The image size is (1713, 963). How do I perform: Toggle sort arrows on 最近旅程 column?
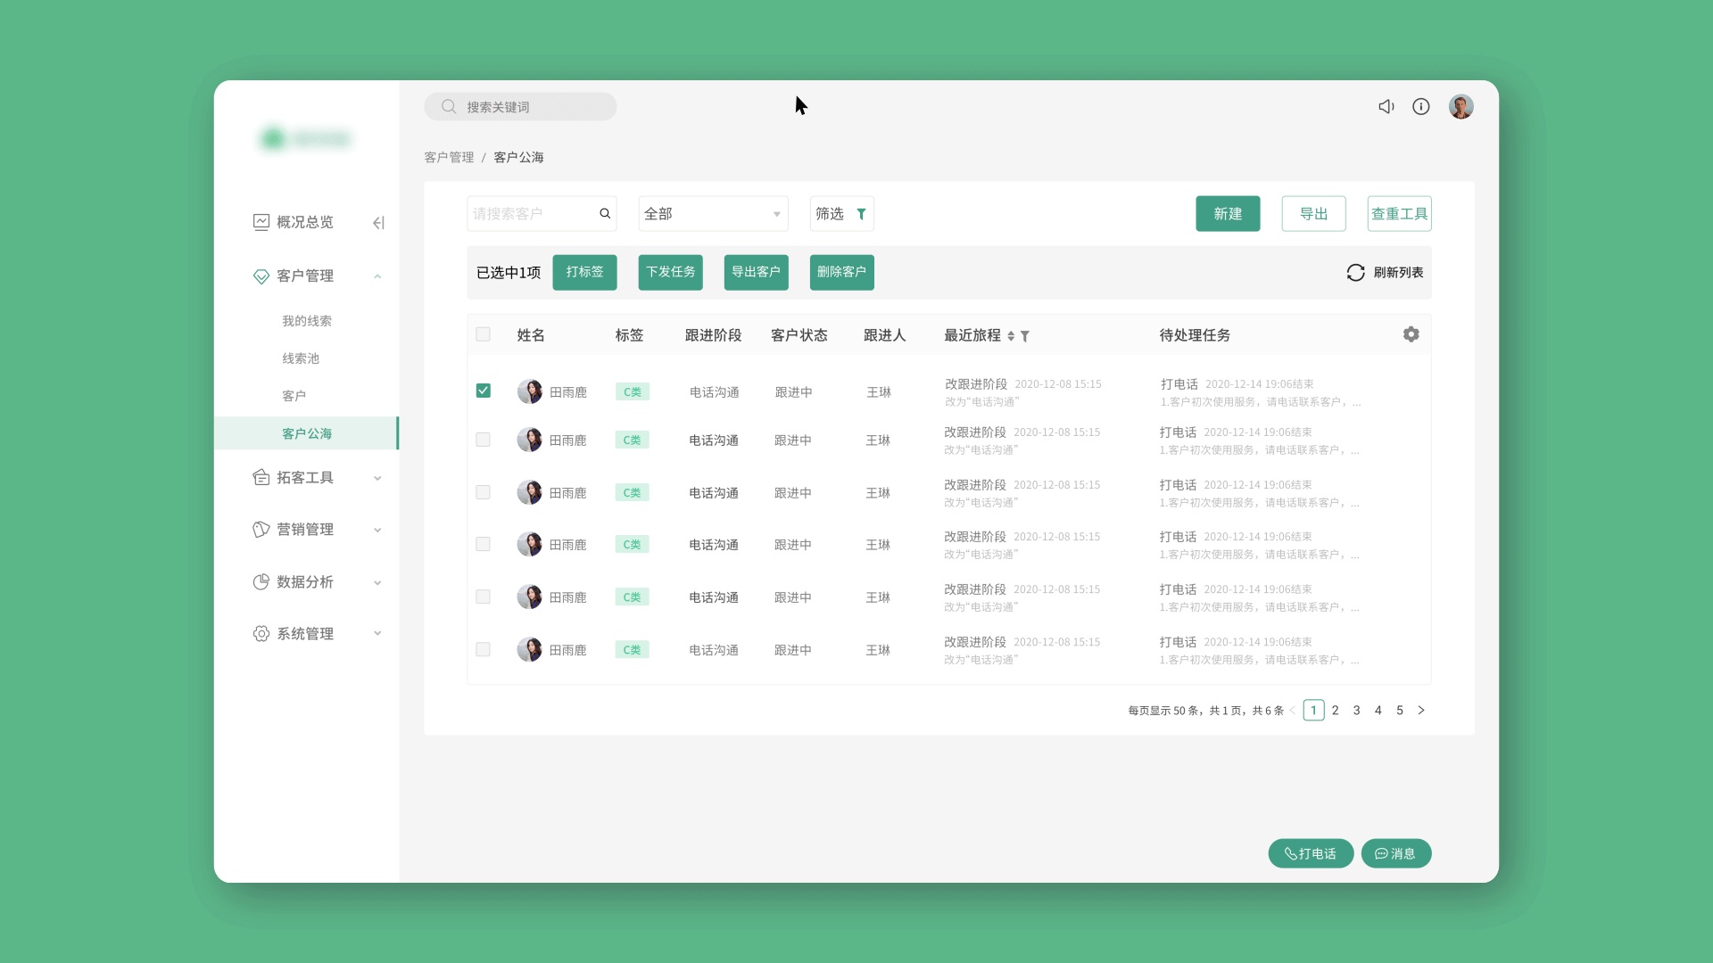click(x=1011, y=336)
